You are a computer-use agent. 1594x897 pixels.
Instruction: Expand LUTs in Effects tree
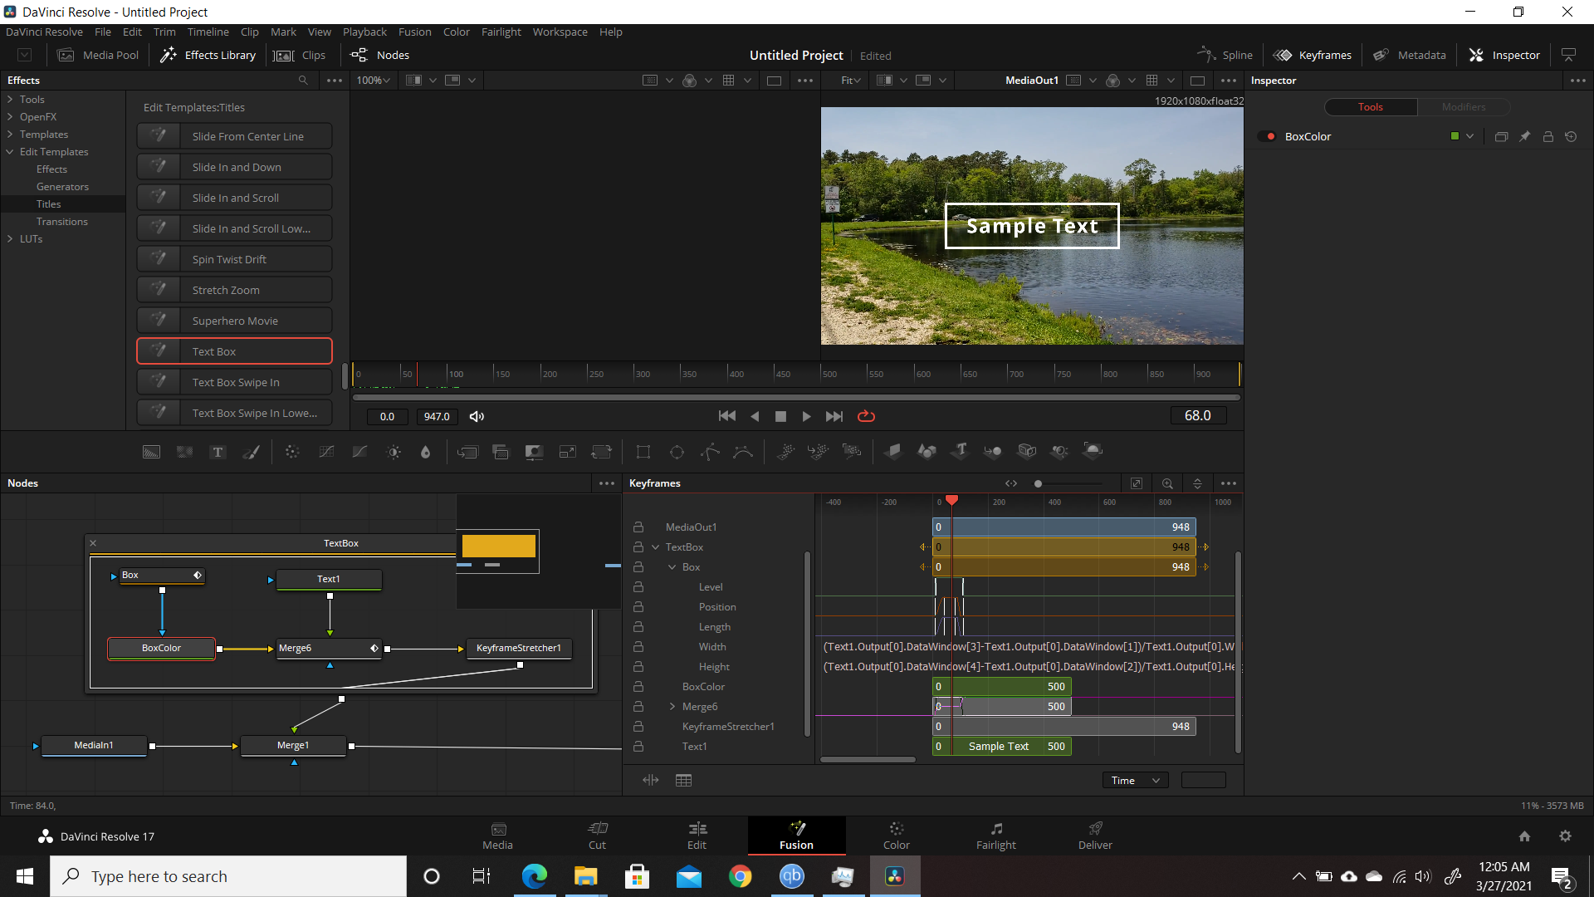10,238
